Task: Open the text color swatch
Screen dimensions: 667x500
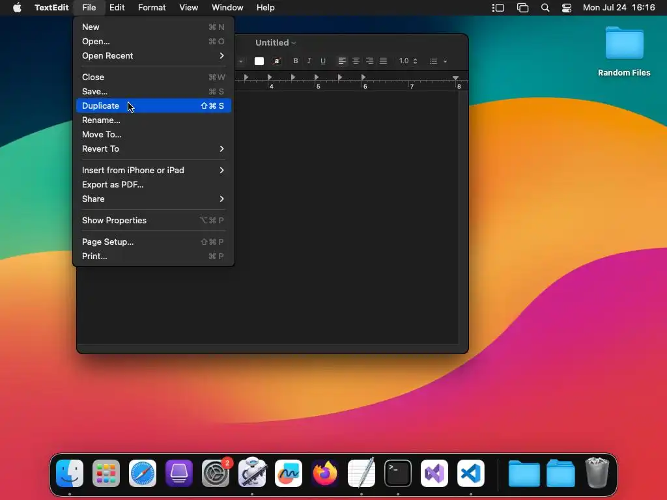Action: pyautogui.click(x=259, y=61)
